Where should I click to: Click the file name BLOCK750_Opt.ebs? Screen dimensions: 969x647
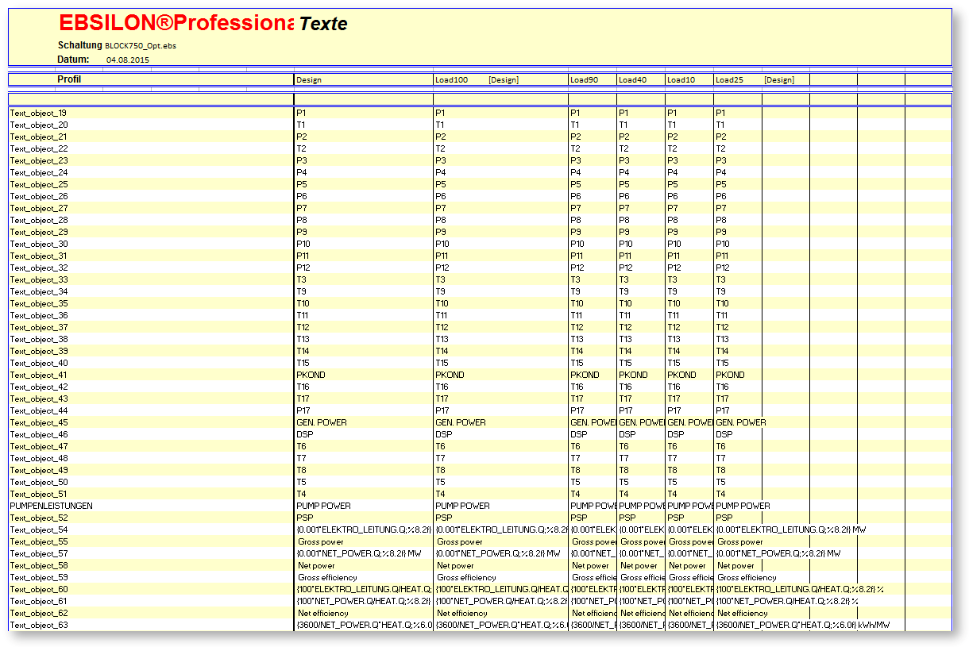[141, 46]
